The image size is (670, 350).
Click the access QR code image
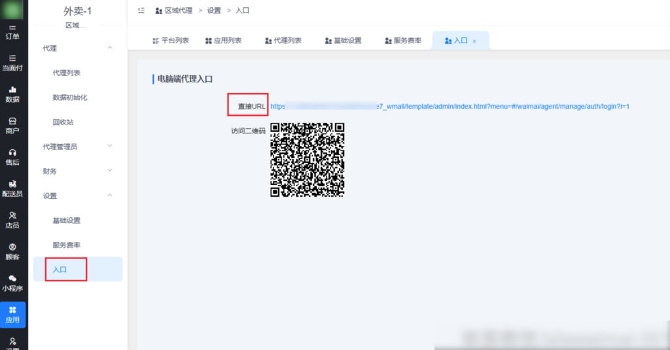tap(308, 160)
